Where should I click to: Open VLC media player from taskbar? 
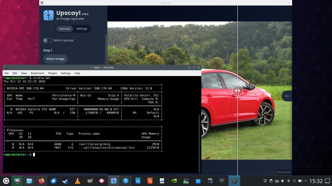(x=78, y=181)
